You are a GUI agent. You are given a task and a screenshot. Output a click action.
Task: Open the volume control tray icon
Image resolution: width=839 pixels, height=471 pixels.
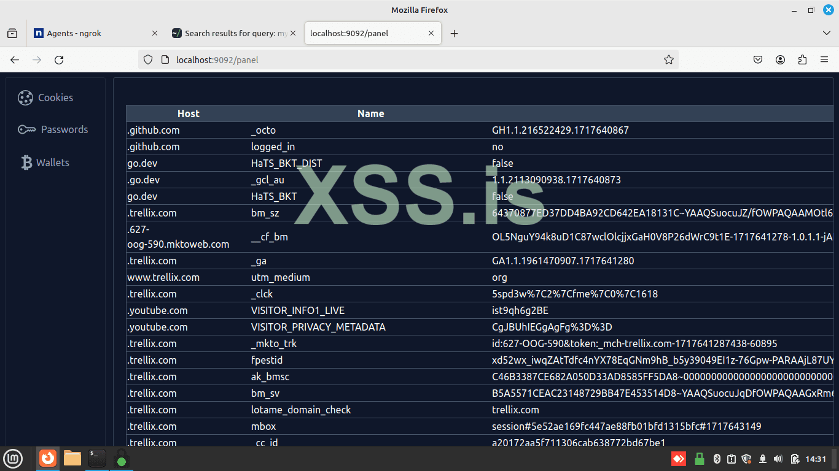(x=778, y=459)
